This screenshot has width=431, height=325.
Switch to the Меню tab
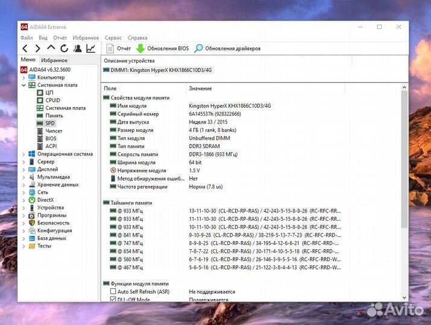pyautogui.click(x=28, y=60)
